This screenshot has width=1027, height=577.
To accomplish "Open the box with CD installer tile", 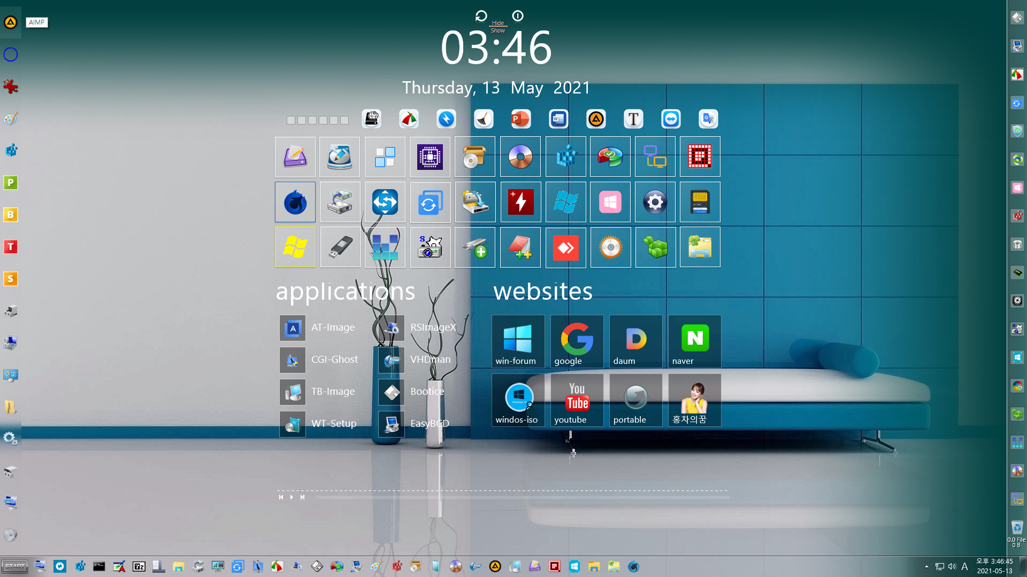I will pyautogui.click(x=475, y=157).
